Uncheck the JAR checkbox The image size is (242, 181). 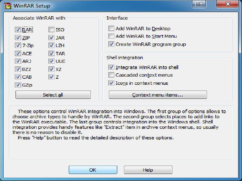coord(51,37)
